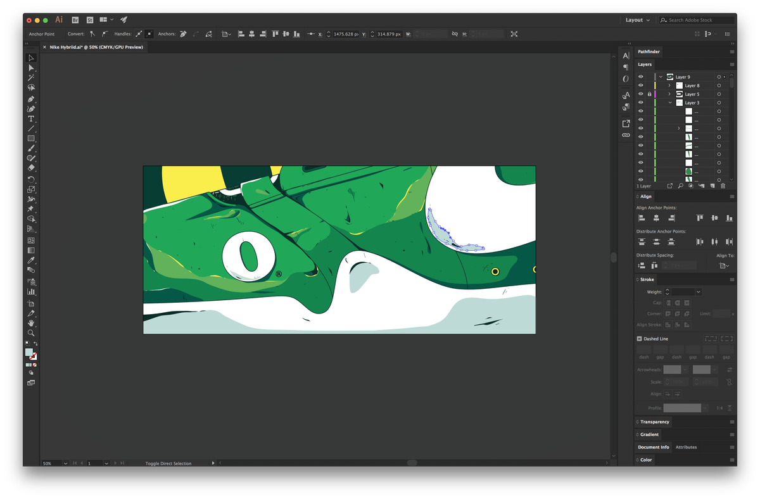Expand the Layer 8 sublayers
This screenshot has width=760, height=499.
click(x=669, y=85)
